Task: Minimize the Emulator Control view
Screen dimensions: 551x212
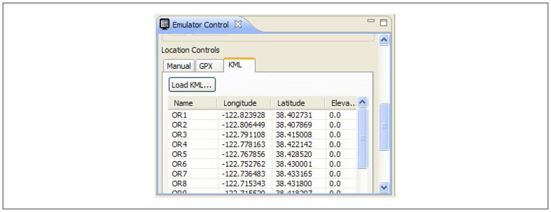Action: click(371, 21)
